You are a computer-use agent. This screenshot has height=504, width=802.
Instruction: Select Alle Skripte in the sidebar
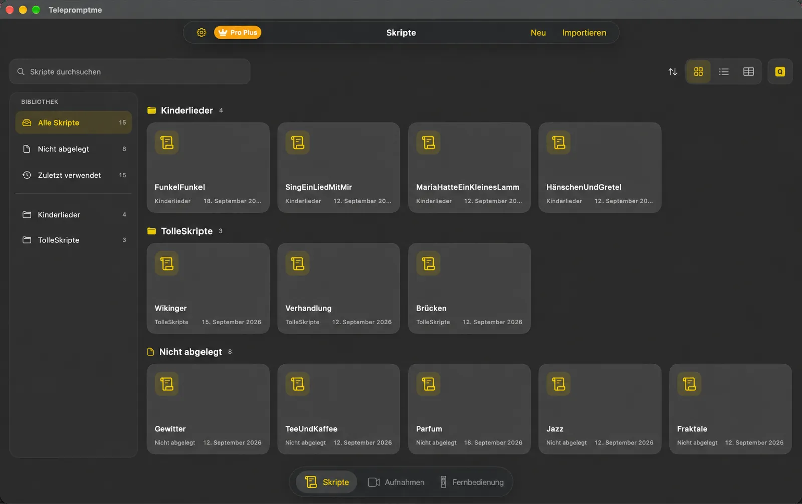(74, 123)
